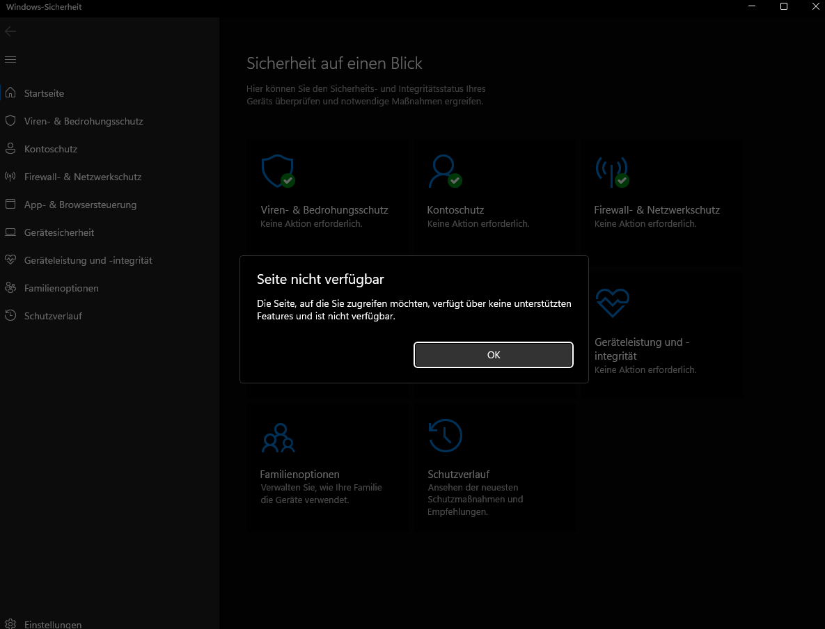Click the laptop icon beside Gerätesicherheit
This screenshot has height=629, width=825.
click(10, 232)
